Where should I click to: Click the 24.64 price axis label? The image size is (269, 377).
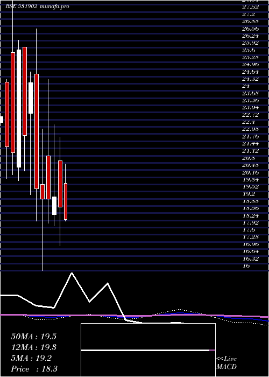[x=251, y=72]
